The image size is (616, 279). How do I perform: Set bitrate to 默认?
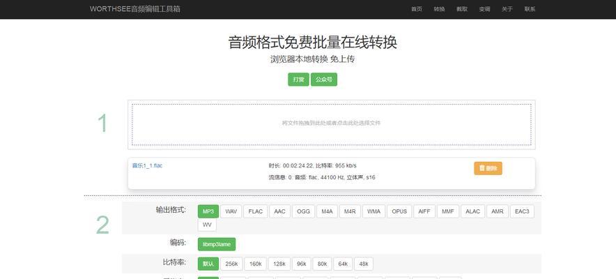tap(208, 264)
